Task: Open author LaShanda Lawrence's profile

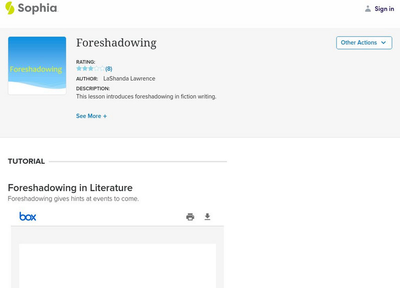Action: tap(129, 78)
